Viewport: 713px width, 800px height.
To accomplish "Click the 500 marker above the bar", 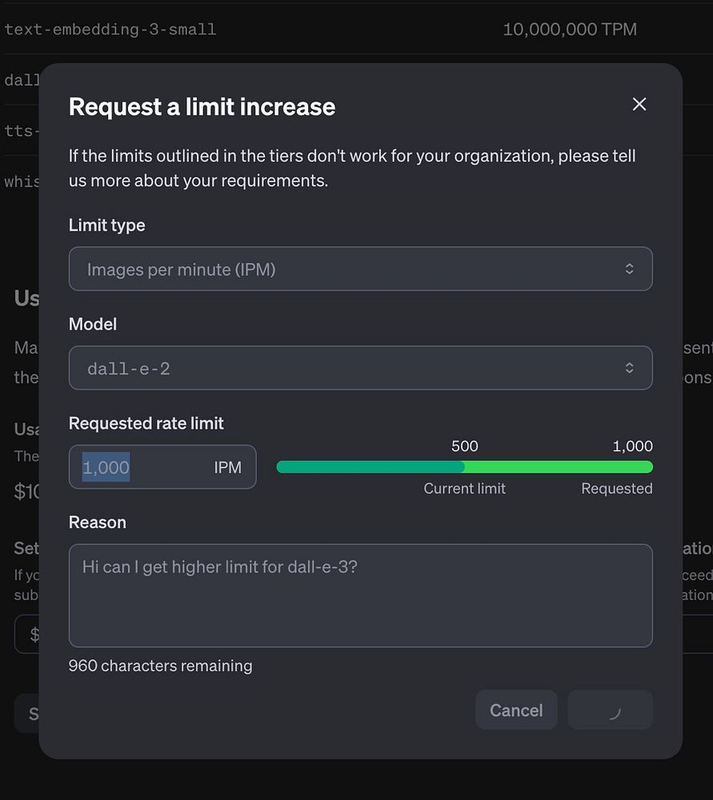I will tap(464, 446).
